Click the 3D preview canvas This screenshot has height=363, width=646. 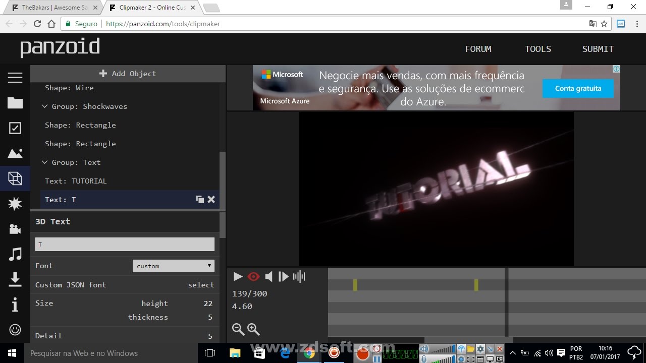[437, 189]
